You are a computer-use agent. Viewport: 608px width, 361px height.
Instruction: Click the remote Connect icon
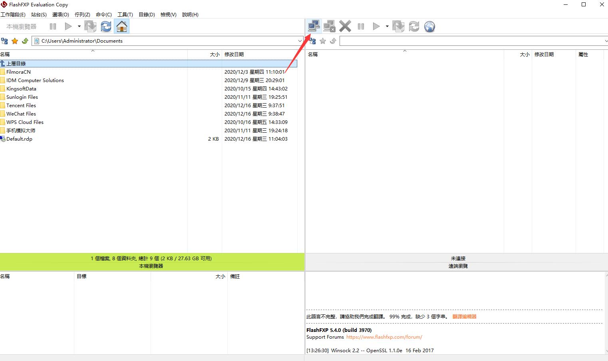314,26
